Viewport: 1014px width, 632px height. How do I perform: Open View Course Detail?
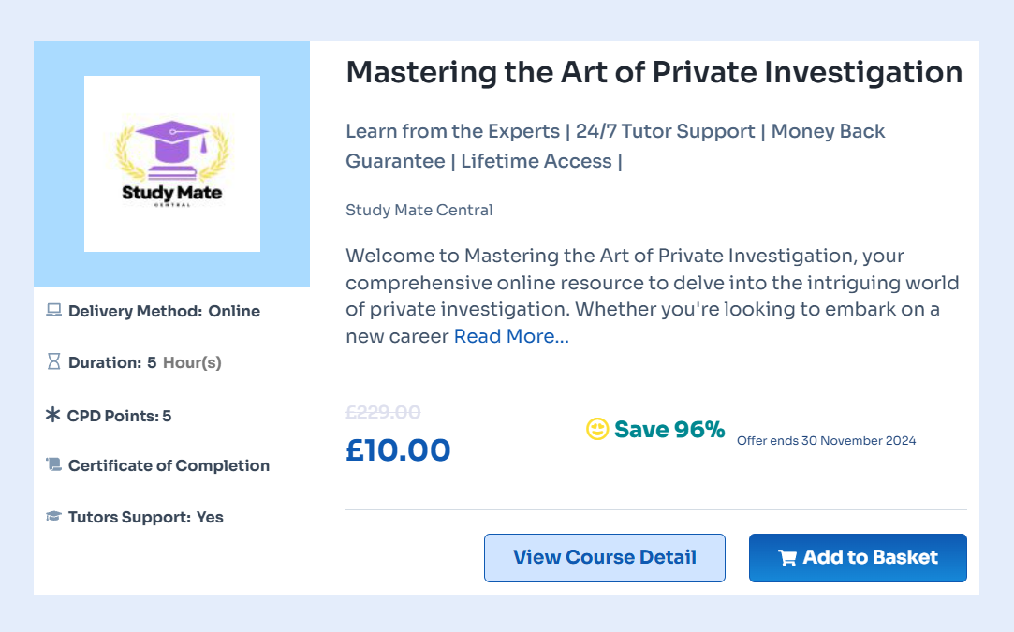pos(605,558)
